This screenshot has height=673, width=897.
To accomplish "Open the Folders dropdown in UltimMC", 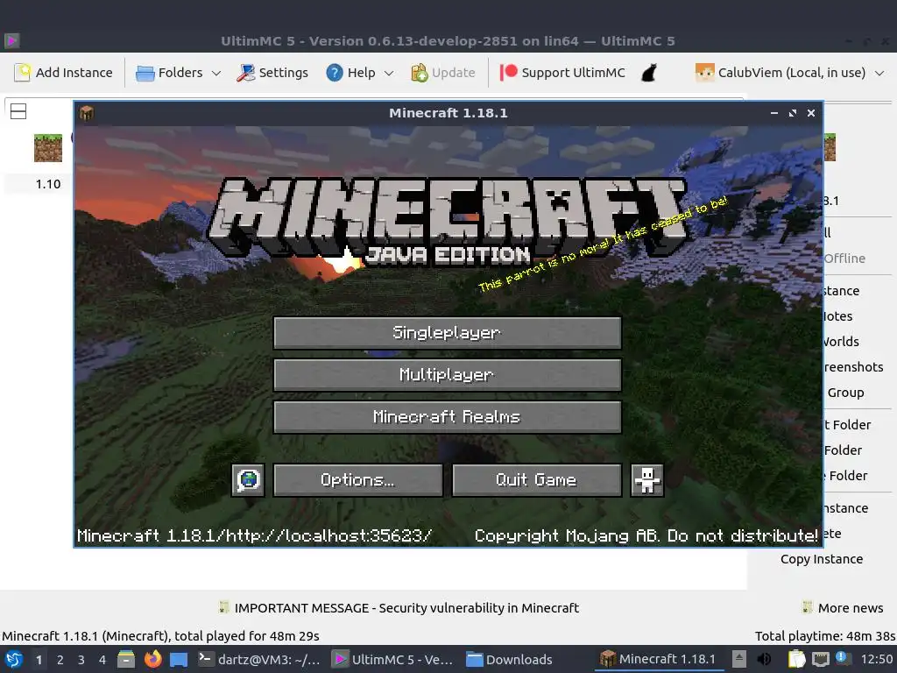I will [178, 73].
